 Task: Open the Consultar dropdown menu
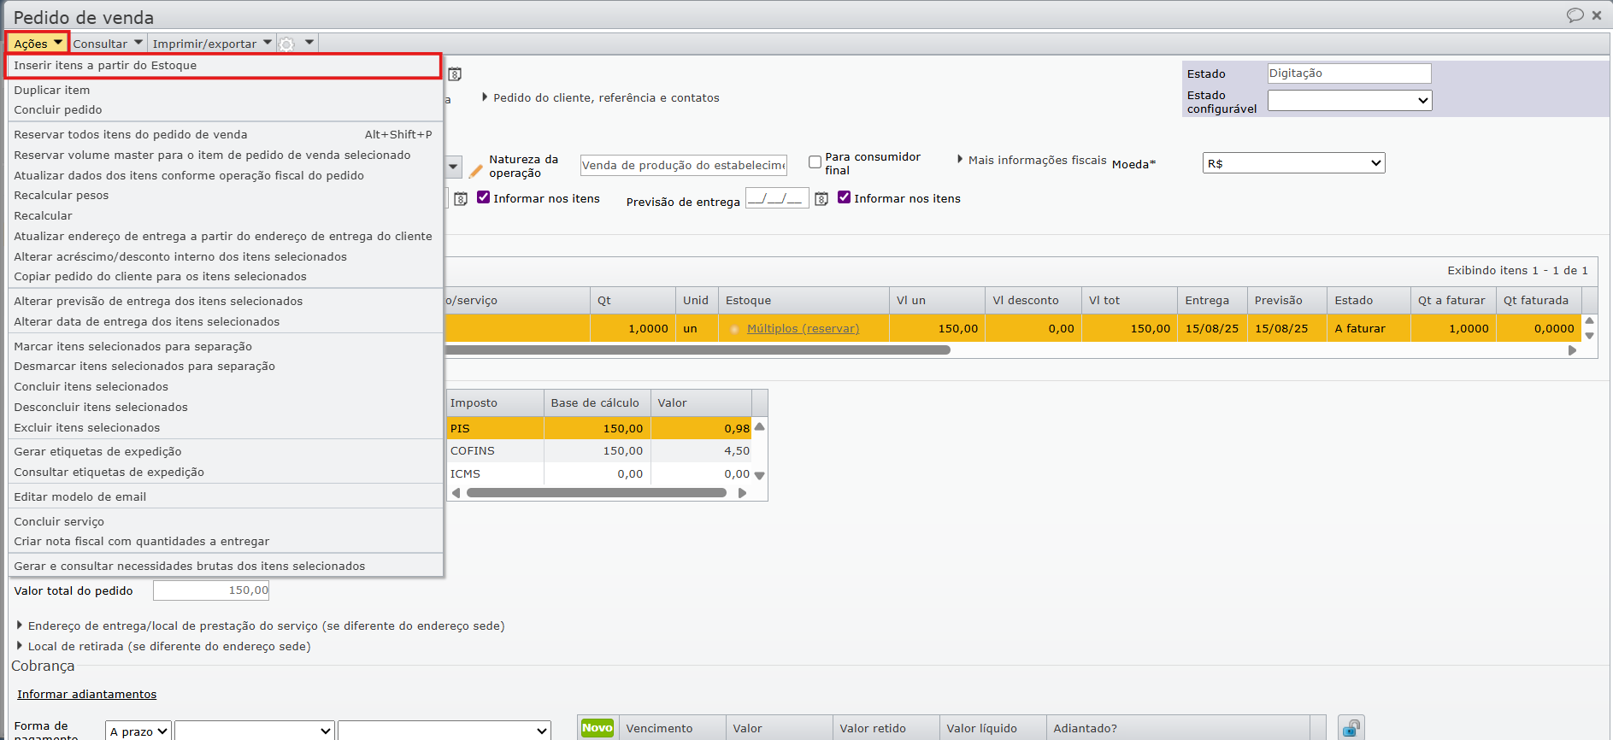pyautogui.click(x=108, y=43)
